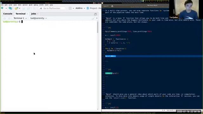Click the maximize pane icon near Jobs

pos(95,14)
